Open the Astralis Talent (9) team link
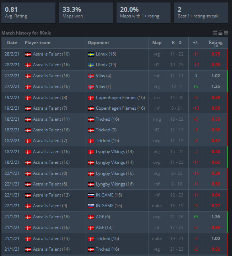The height and width of the screenshot is (256, 232). [50, 206]
